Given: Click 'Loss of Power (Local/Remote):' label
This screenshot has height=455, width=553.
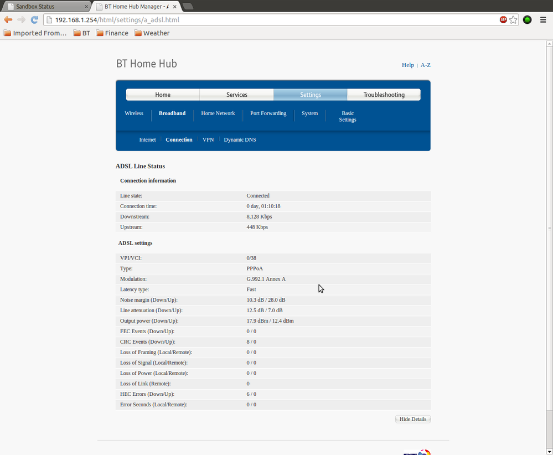Looking at the screenshot, I should [x=154, y=373].
